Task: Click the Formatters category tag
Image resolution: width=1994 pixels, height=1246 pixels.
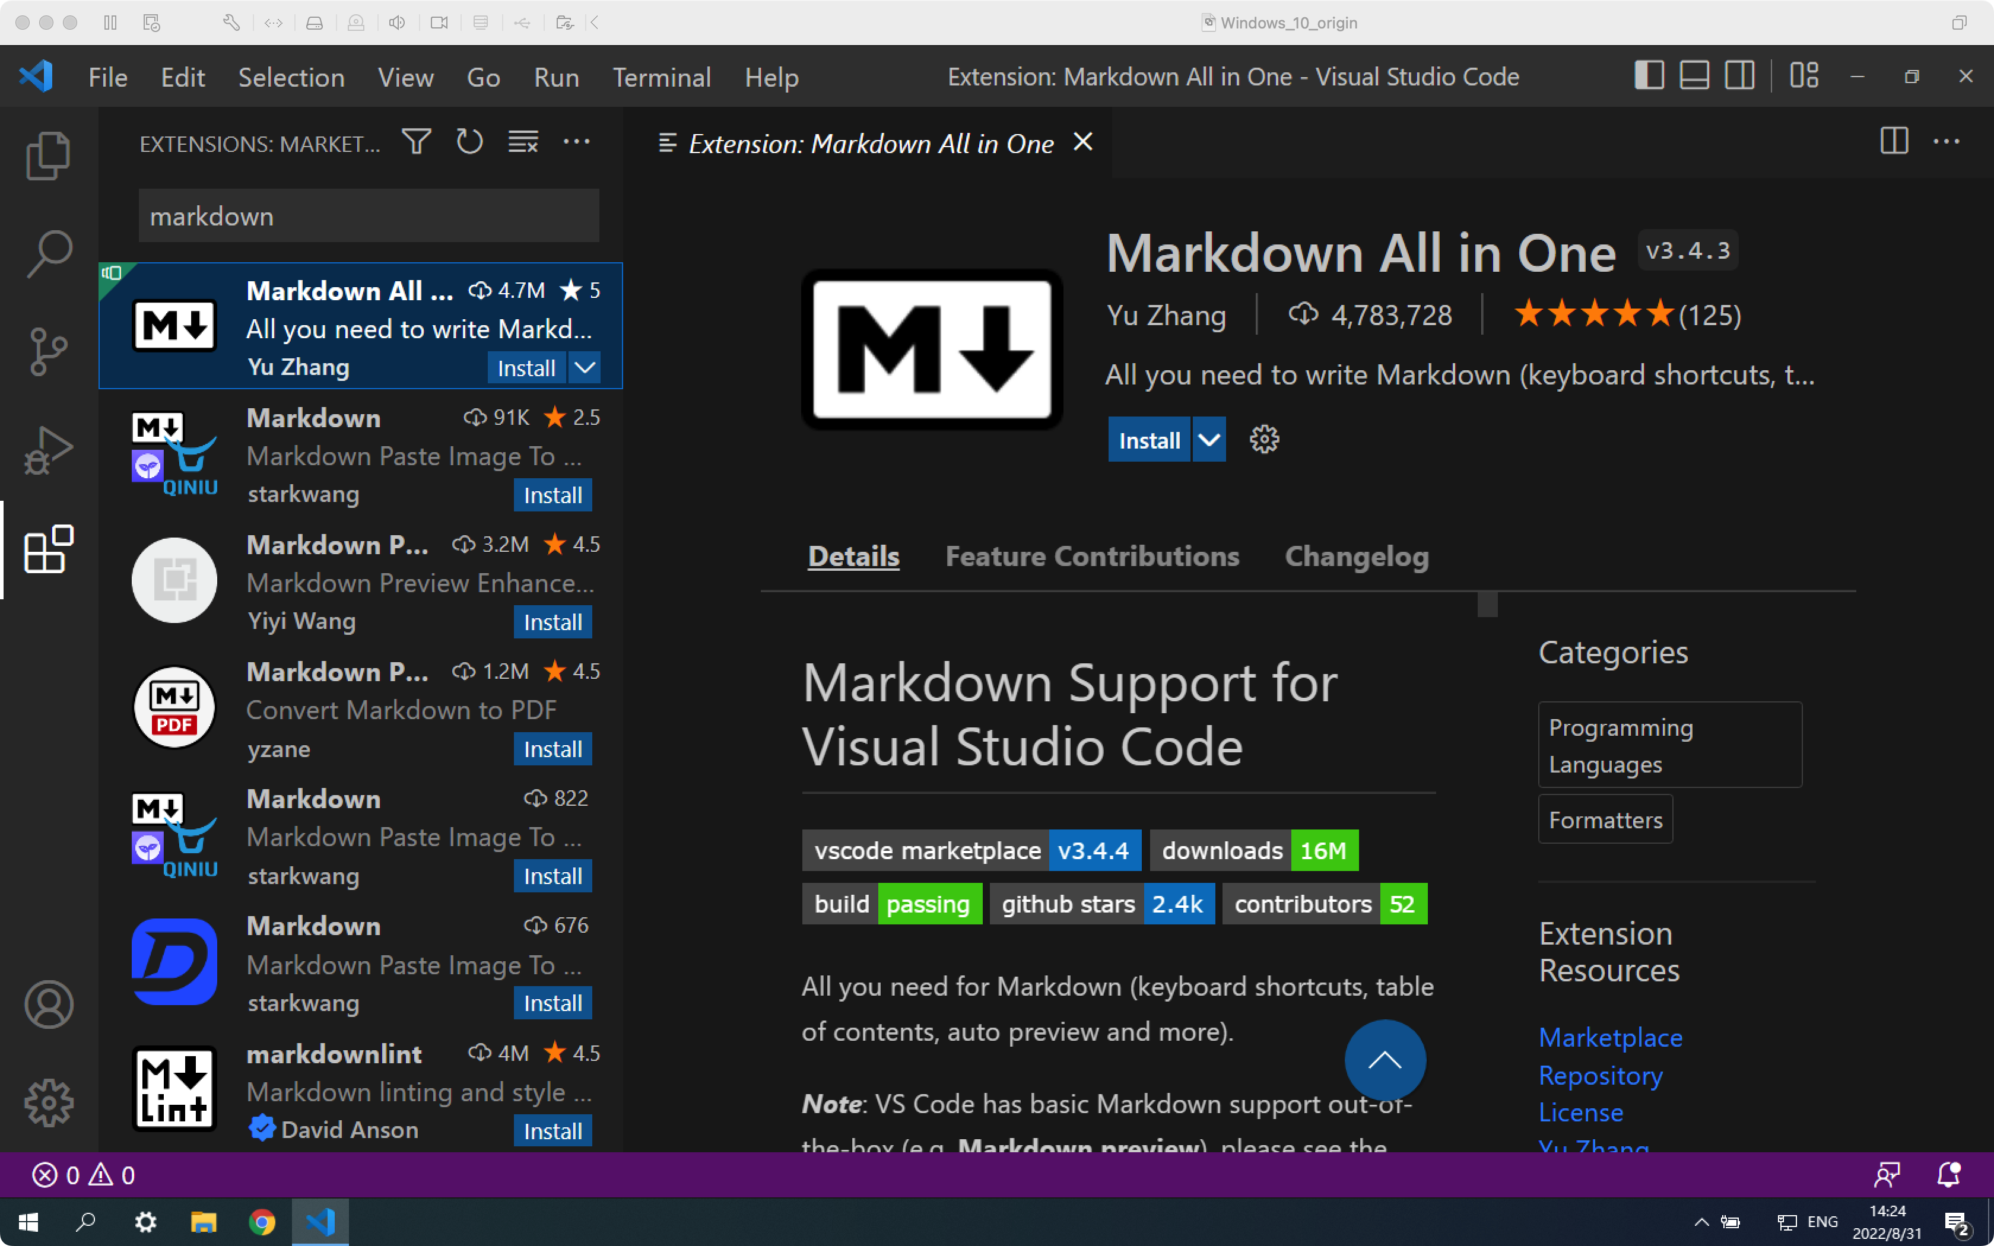Action: (x=1605, y=819)
